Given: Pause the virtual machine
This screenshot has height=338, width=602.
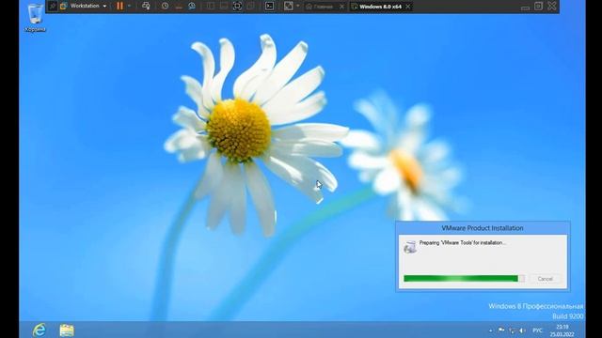Looking at the screenshot, I should (120, 7).
